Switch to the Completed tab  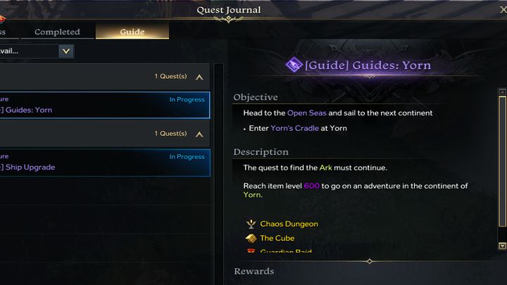(57, 32)
